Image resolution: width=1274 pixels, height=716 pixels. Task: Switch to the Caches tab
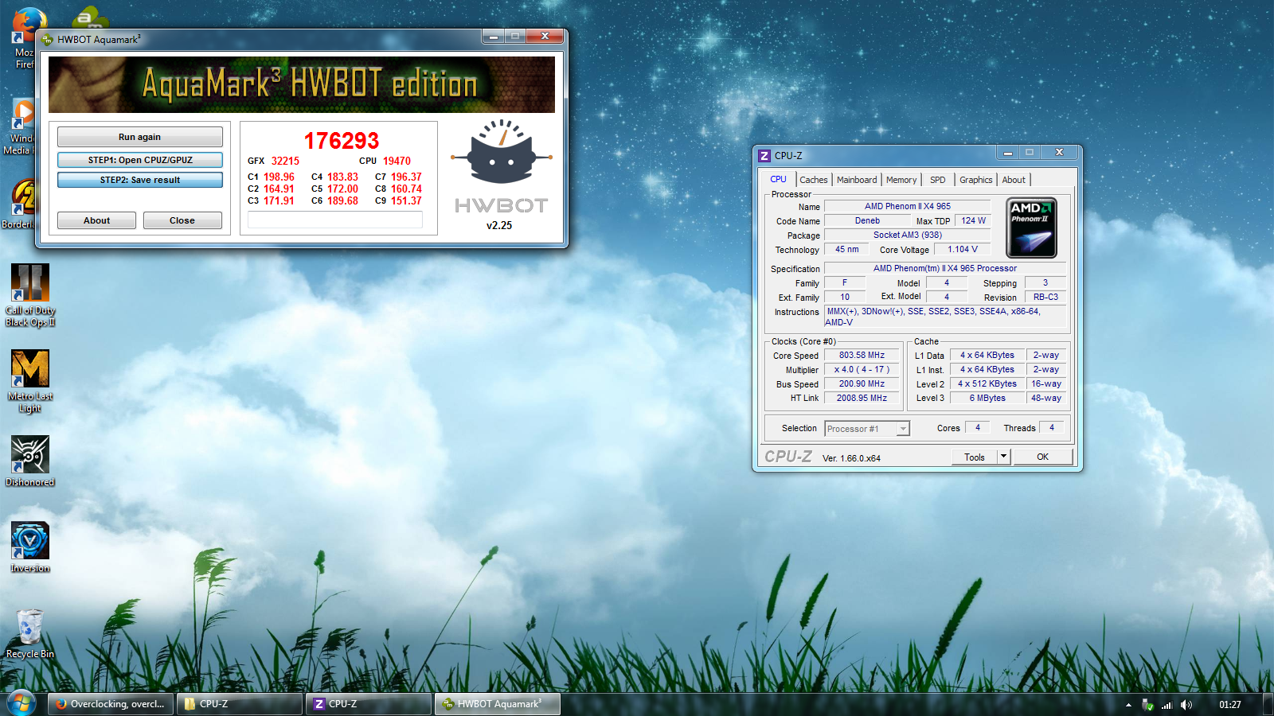(x=814, y=180)
